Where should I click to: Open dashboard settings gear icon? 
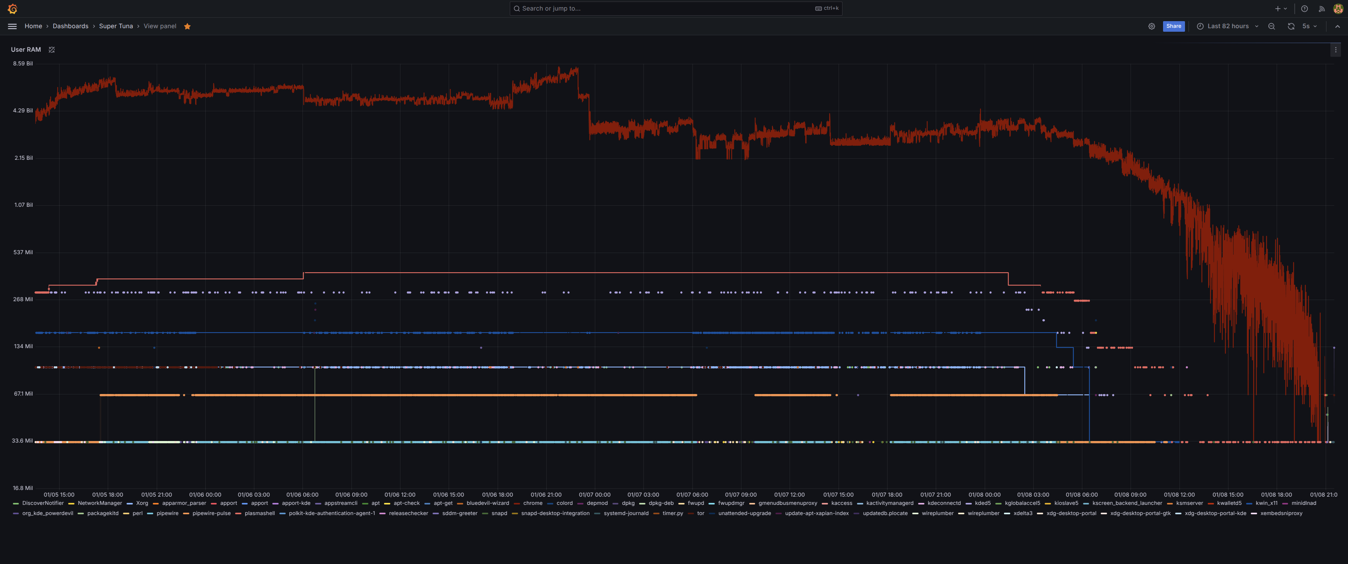[x=1151, y=26]
